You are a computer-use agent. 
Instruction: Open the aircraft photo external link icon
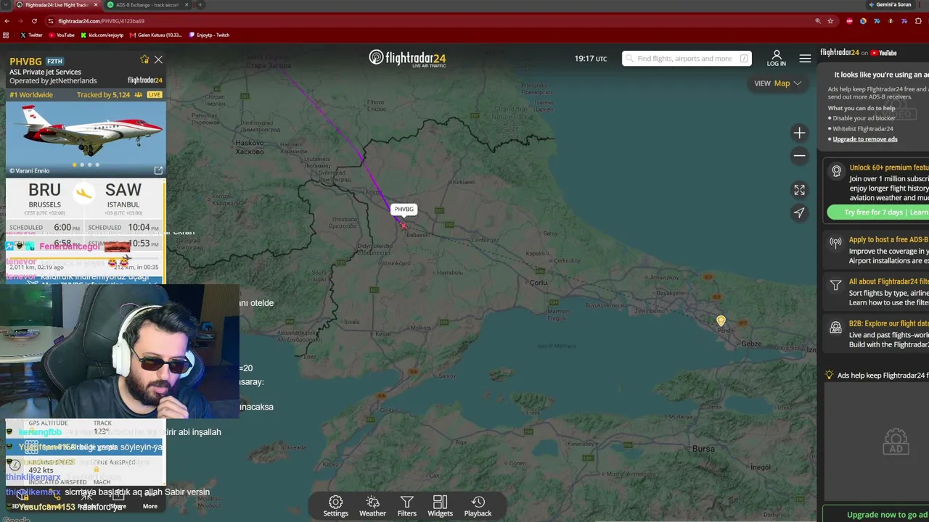click(158, 170)
